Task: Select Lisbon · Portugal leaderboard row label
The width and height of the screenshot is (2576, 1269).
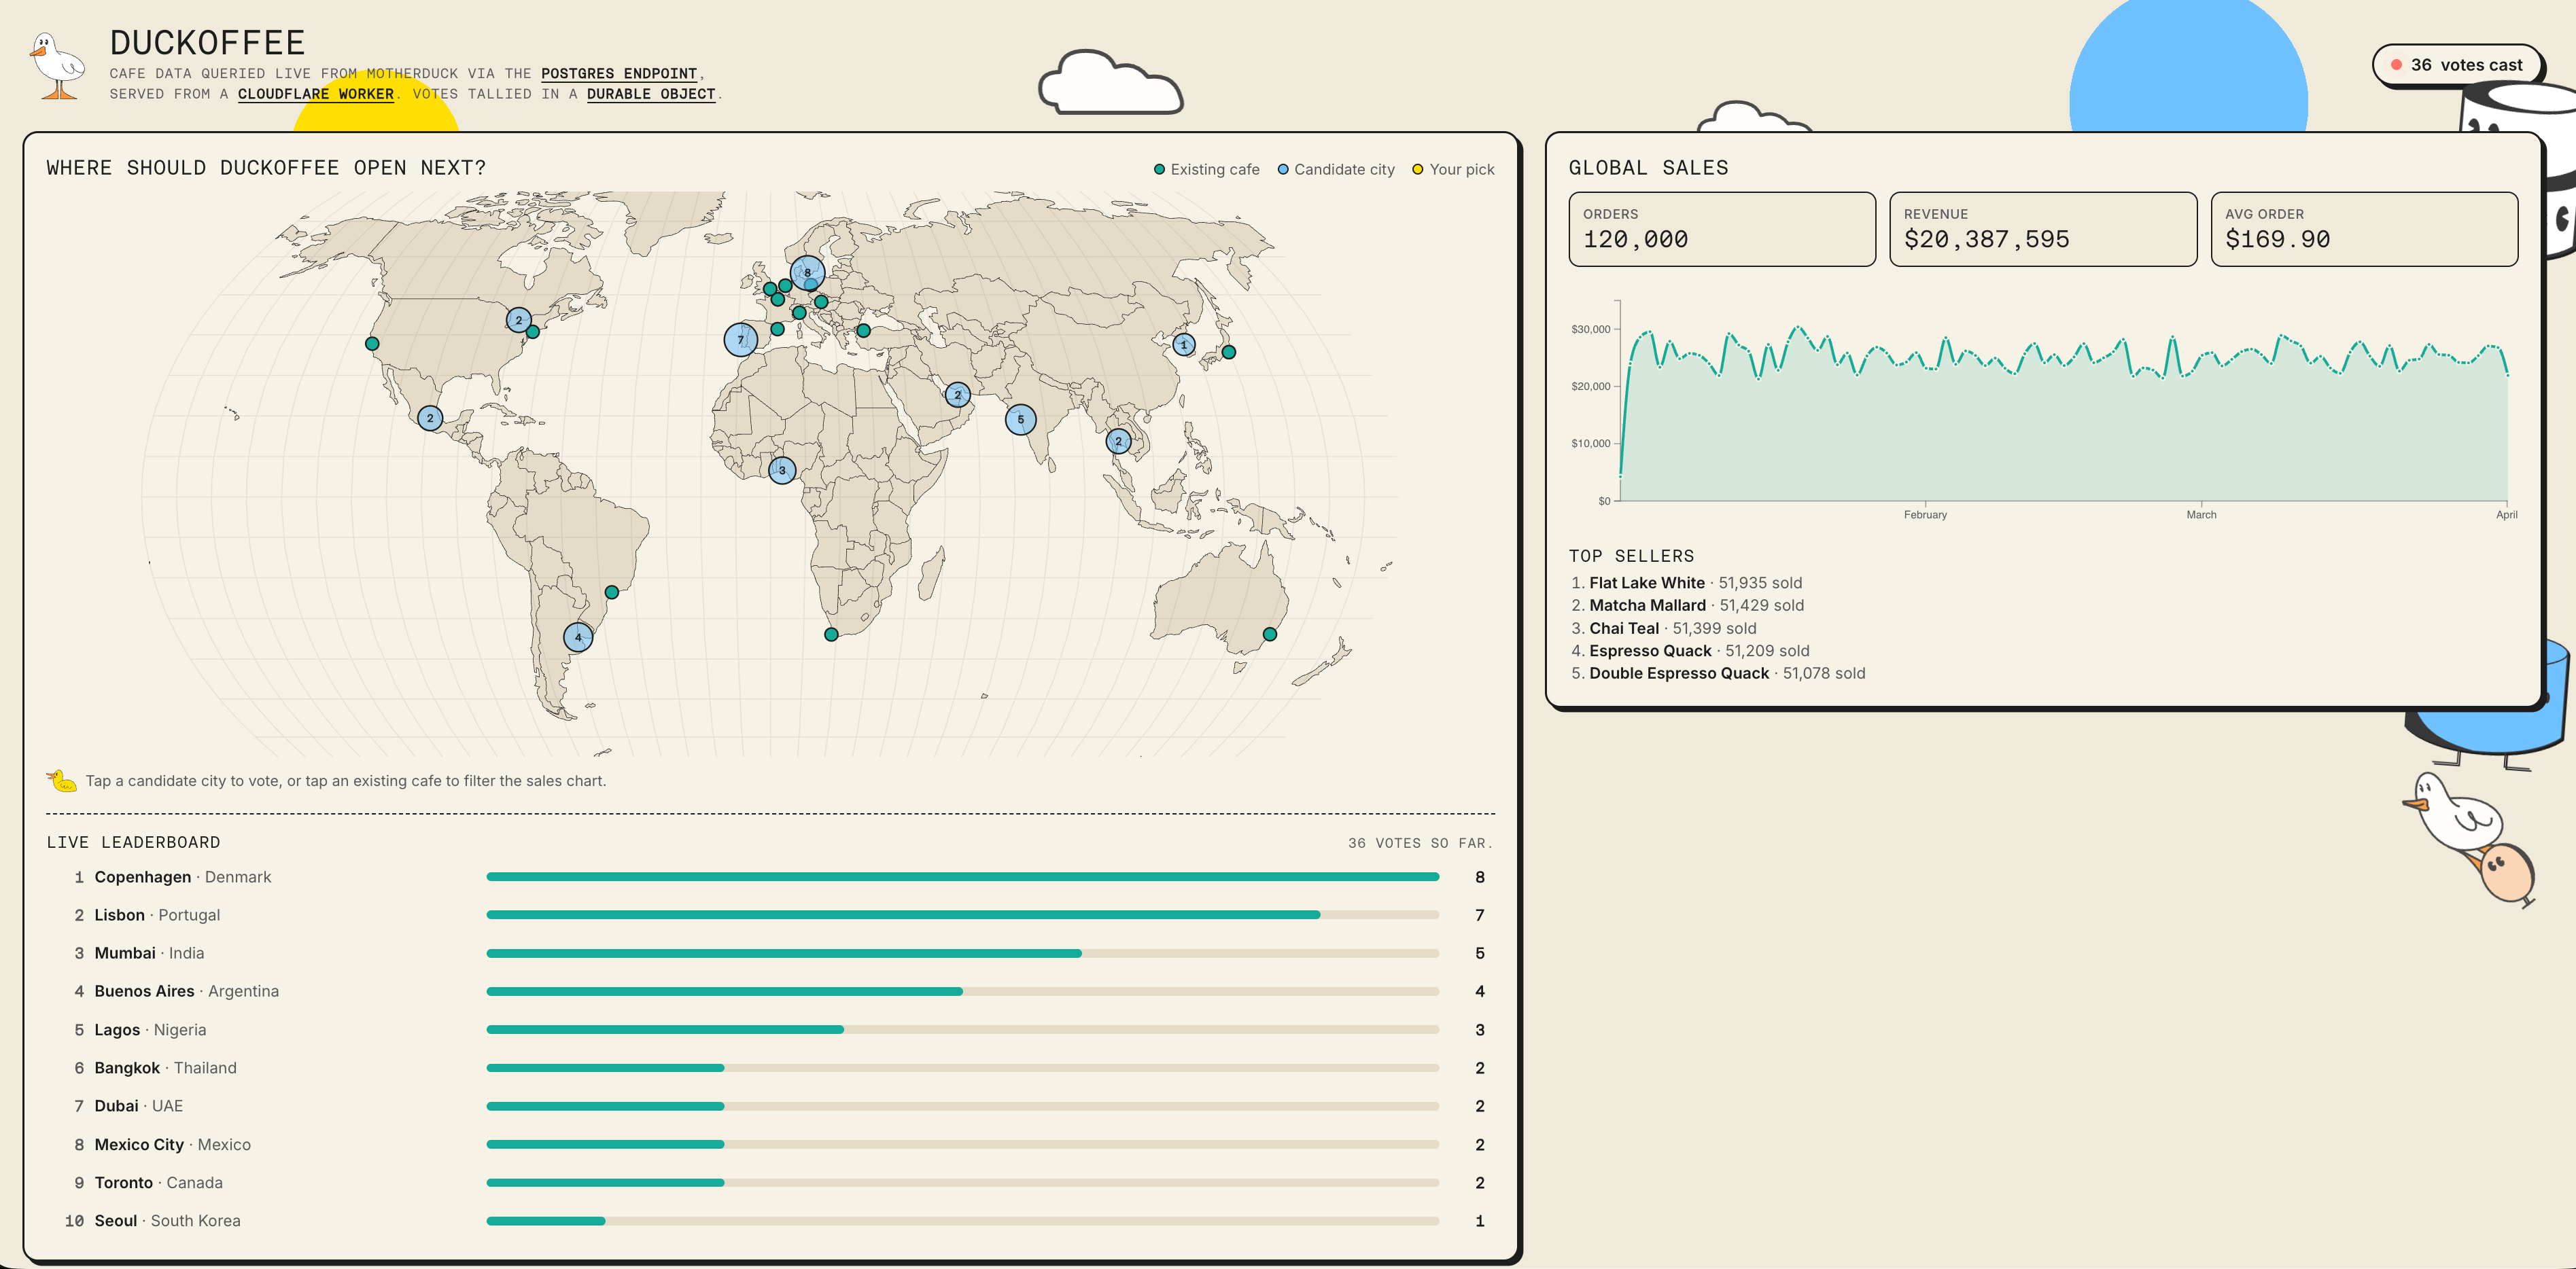Action: [x=157, y=915]
